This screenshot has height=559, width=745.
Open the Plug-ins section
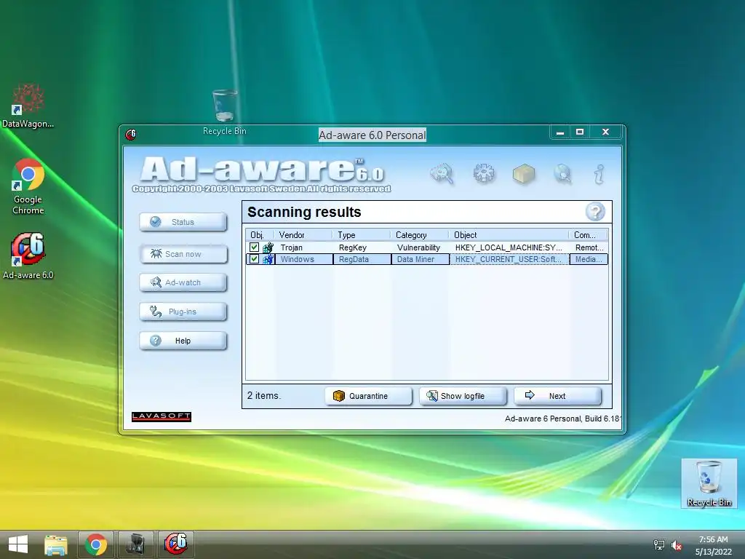[183, 312]
